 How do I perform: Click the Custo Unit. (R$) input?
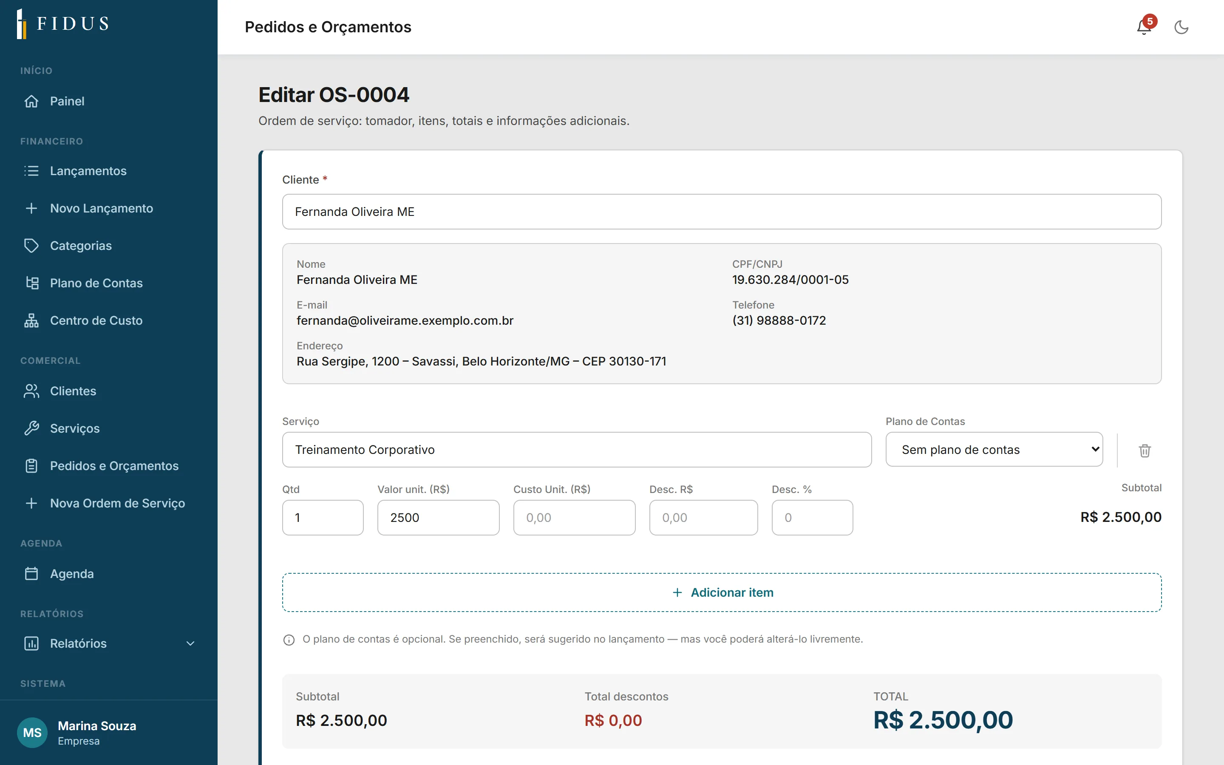click(x=574, y=518)
